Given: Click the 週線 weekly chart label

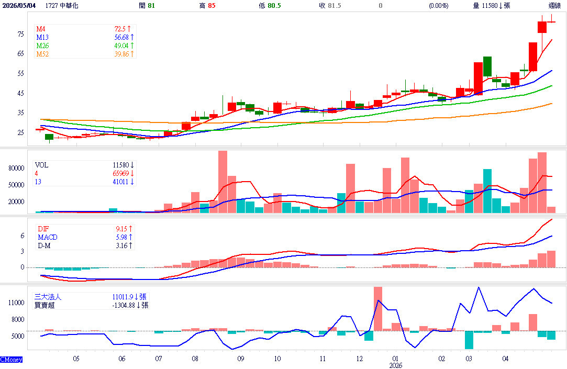Looking at the screenshot, I should click(x=554, y=5).
